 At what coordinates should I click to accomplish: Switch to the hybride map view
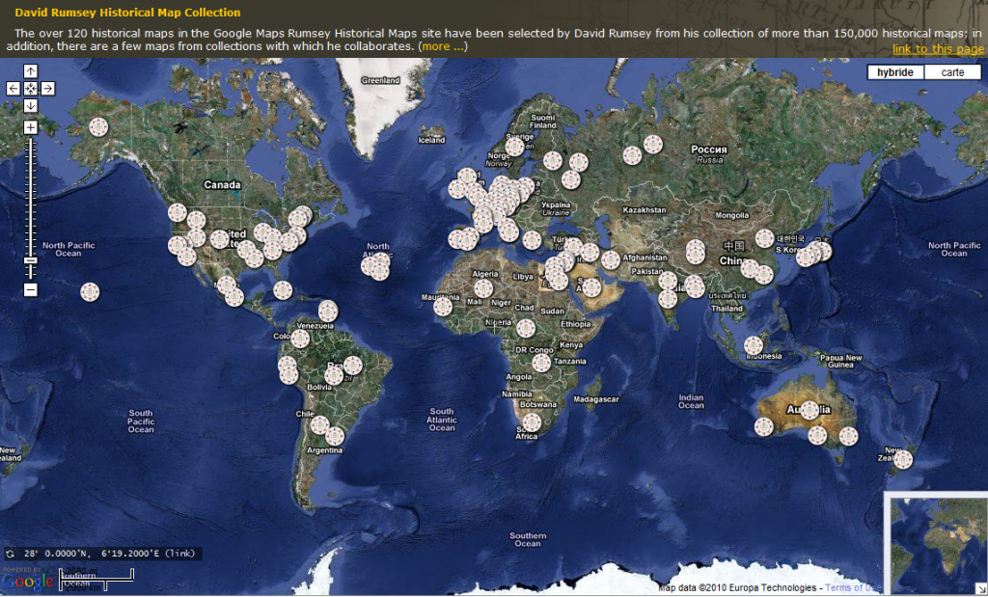895,72
